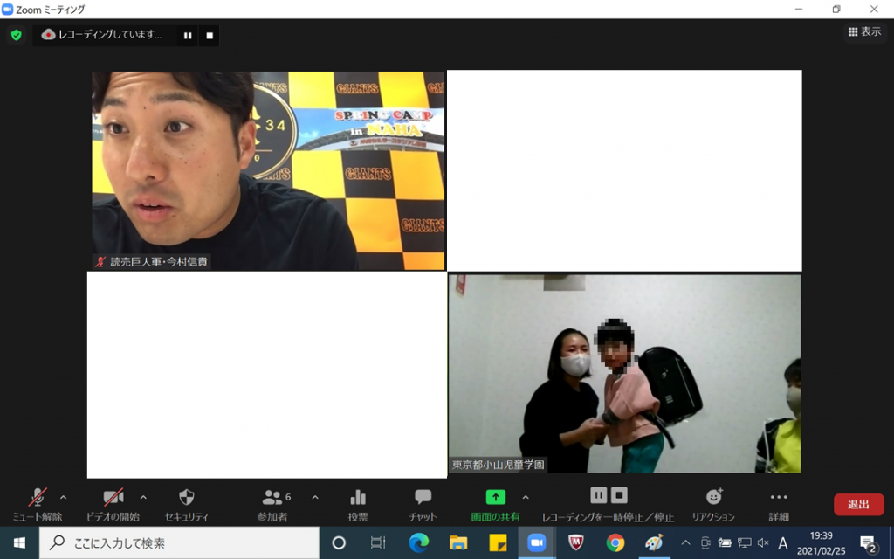Expand video options arrow beside video button
The width and height of the screenshot is (894, 559).
pyautogui.click(x=143, y=497)
